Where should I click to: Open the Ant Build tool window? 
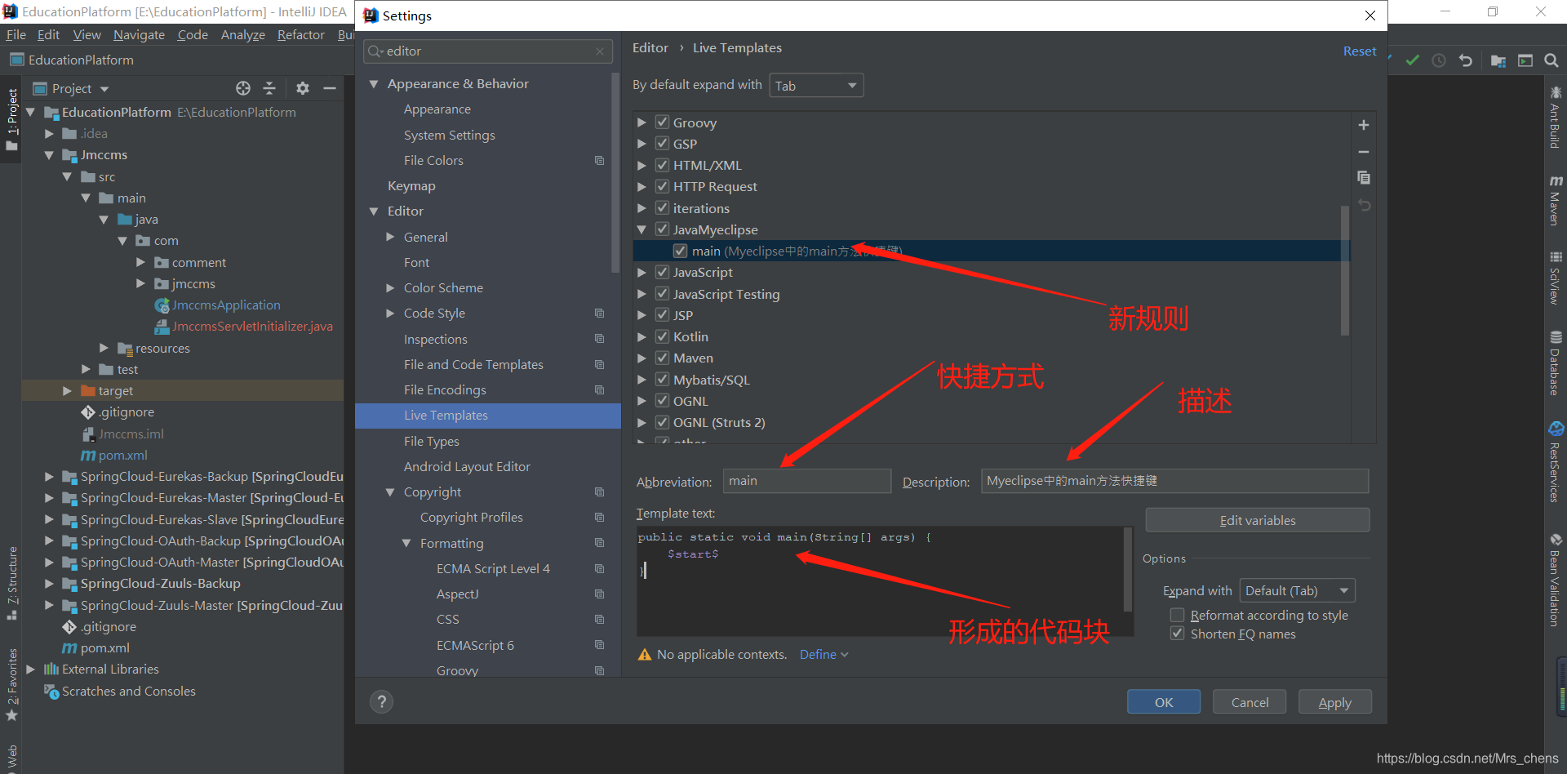click(x=1556, y=118)
